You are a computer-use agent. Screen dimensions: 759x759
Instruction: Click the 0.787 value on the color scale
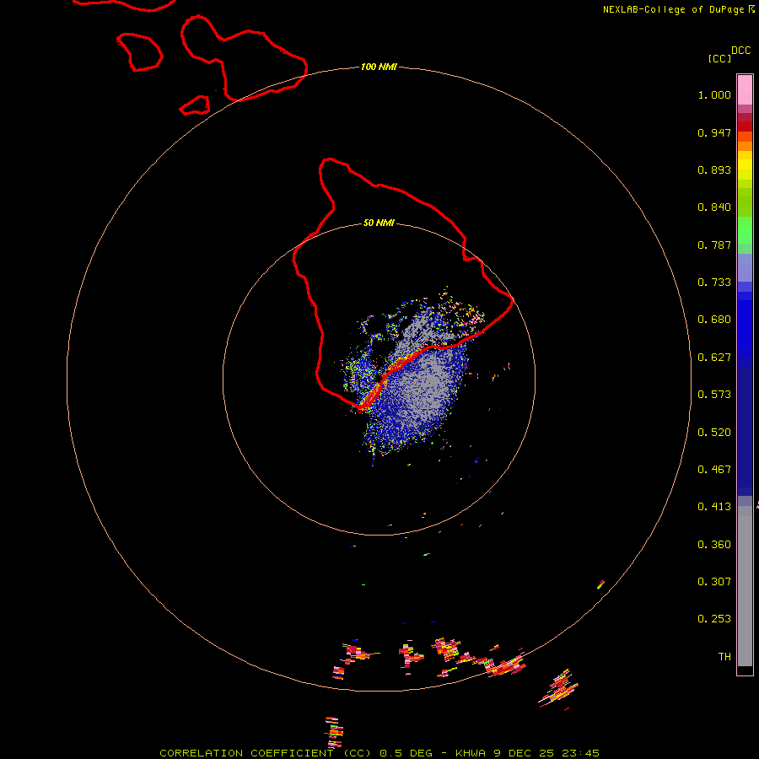pyautogui.click(x=714, y=245)
